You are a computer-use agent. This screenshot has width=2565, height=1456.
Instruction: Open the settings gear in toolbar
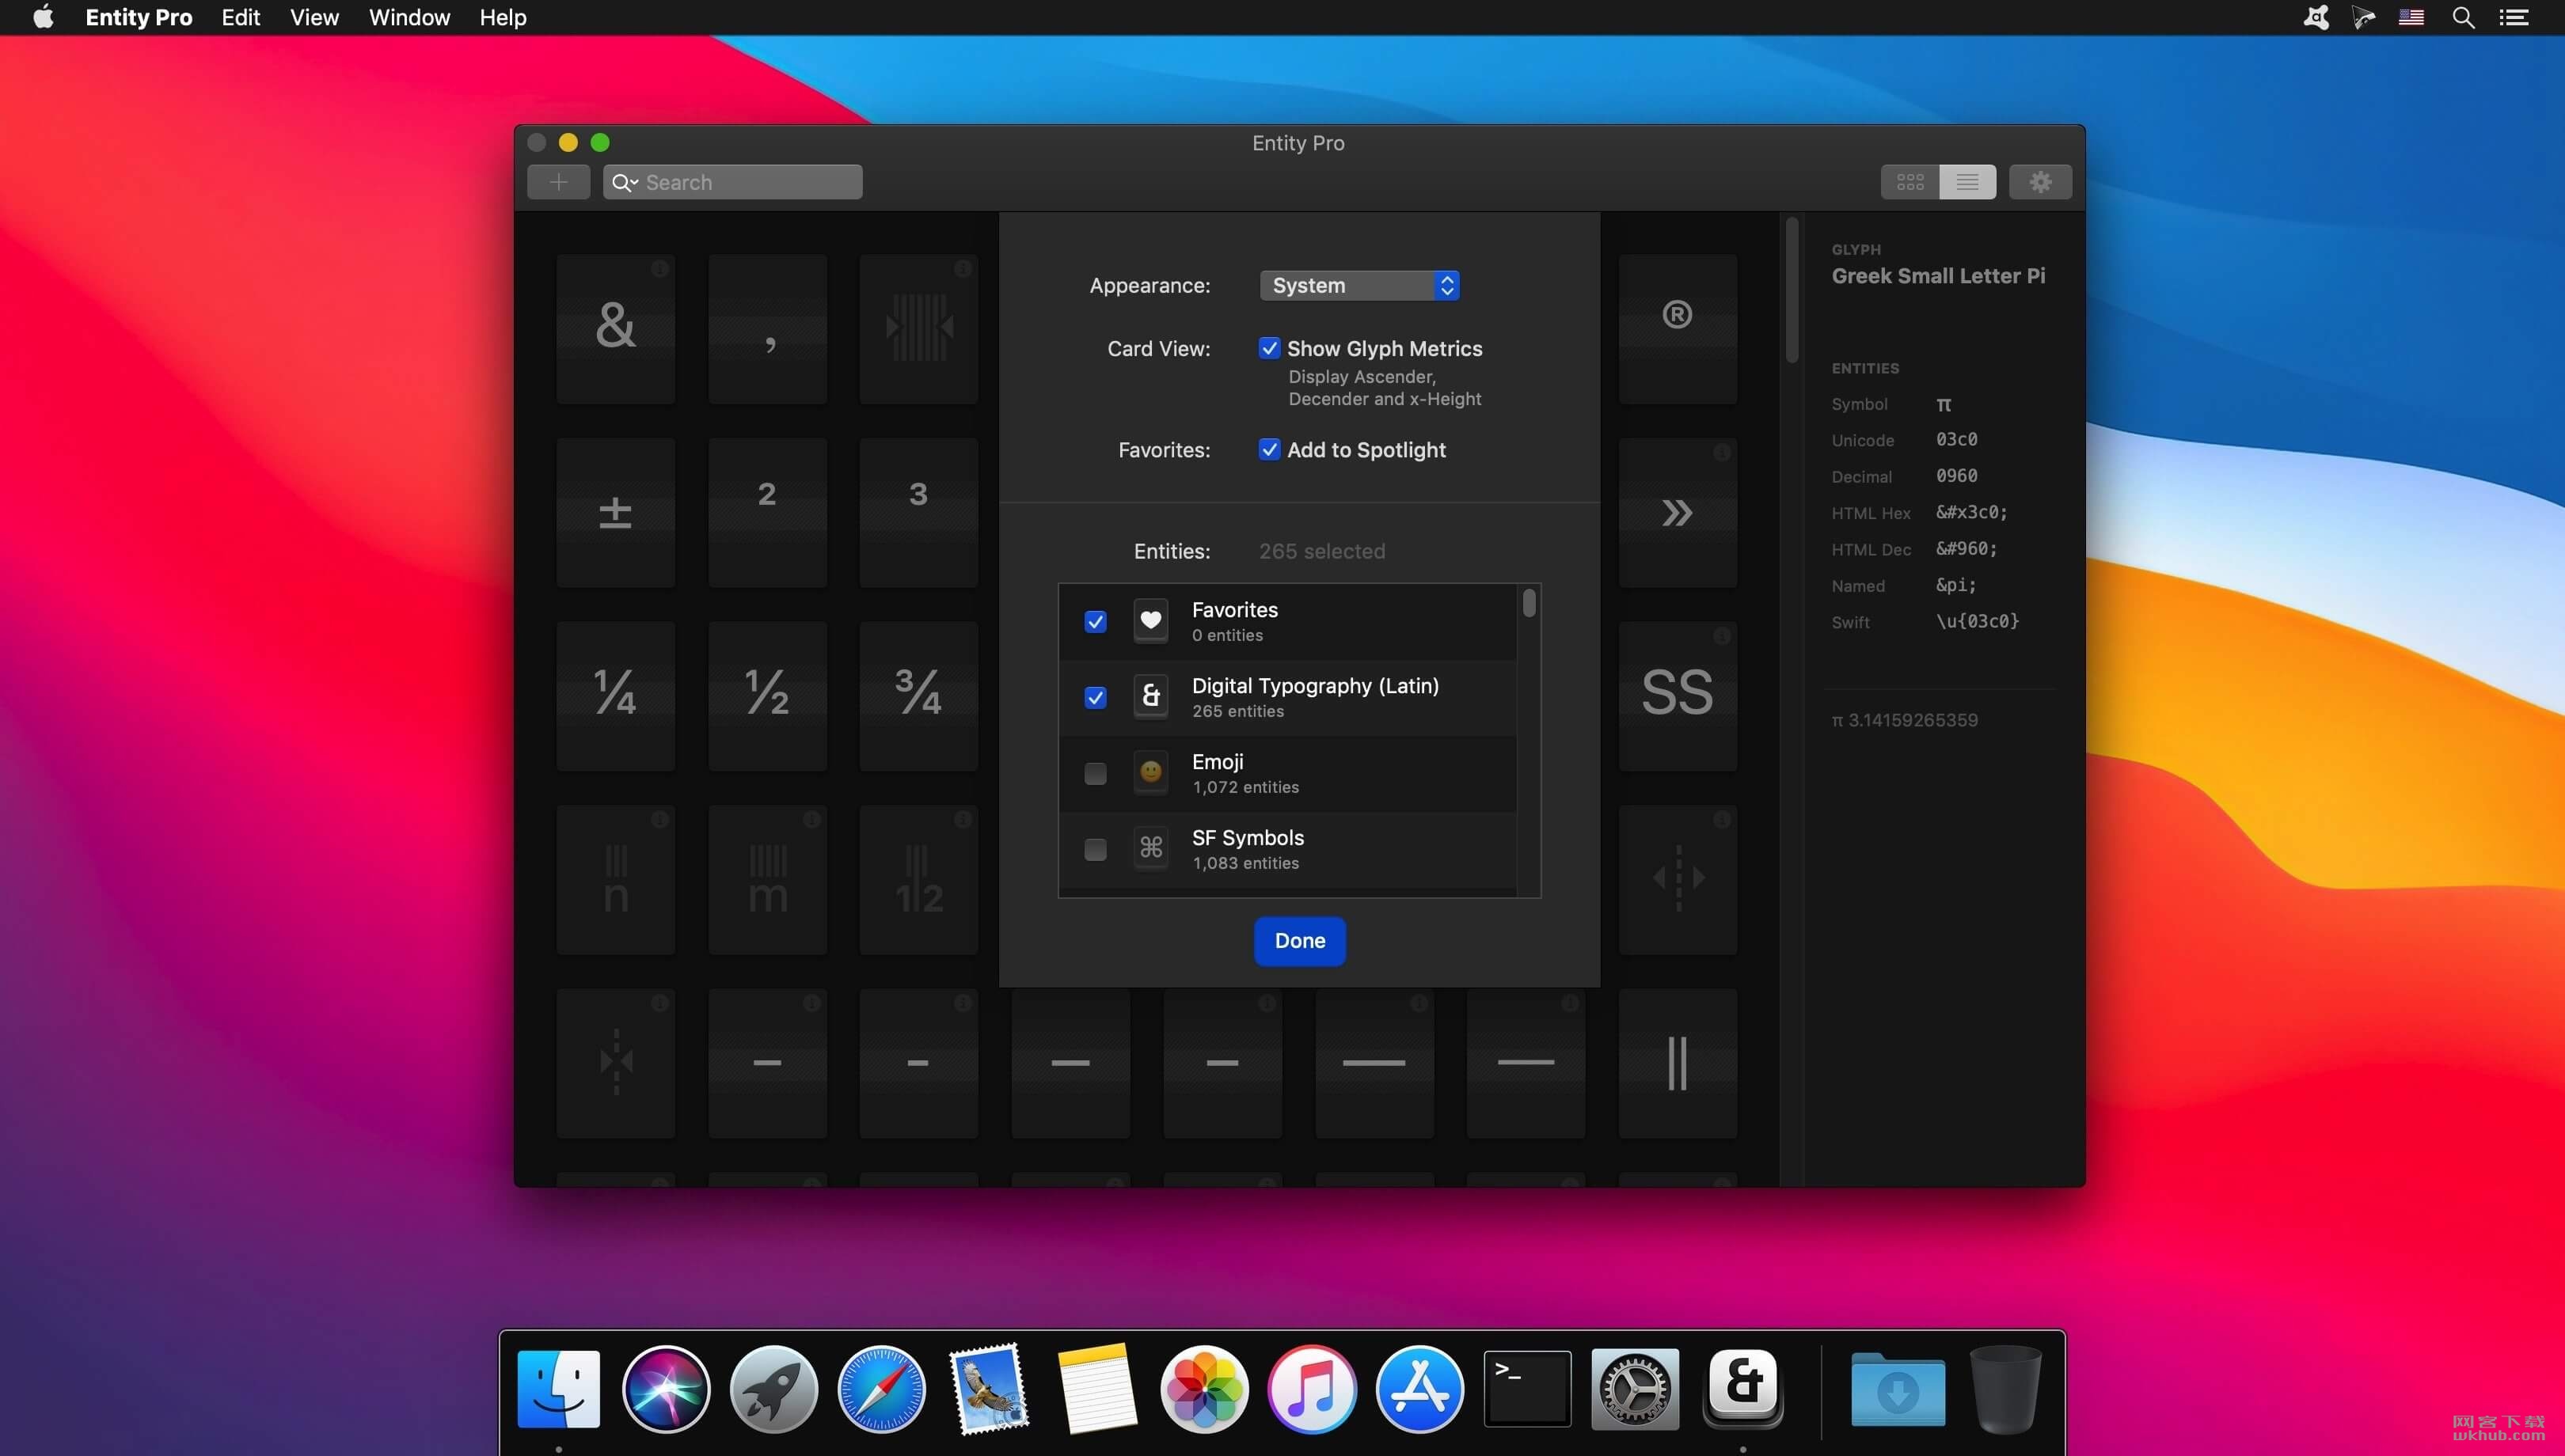(x=2040, y=182)
